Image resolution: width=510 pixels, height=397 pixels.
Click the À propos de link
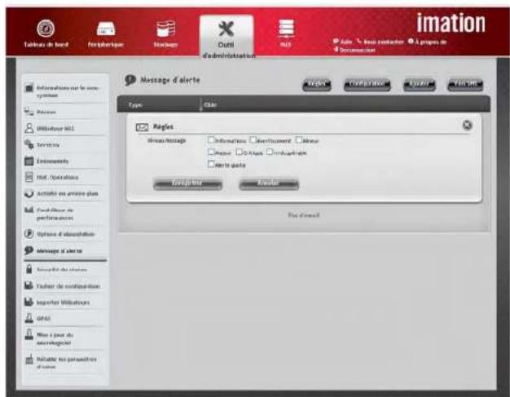[428, 42]
